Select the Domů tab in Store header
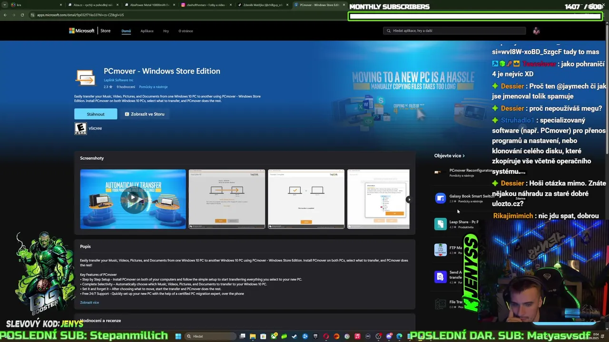The image size is (609, 342). (126, 31)
